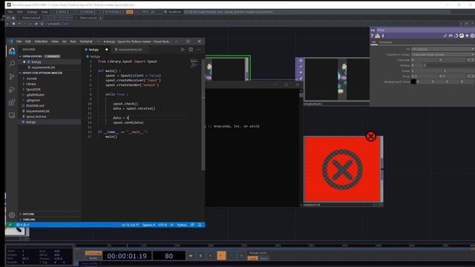Toggle the orange play button in the timeline
The width and height of the screenshot is (475, 267).
click(221, 256)
